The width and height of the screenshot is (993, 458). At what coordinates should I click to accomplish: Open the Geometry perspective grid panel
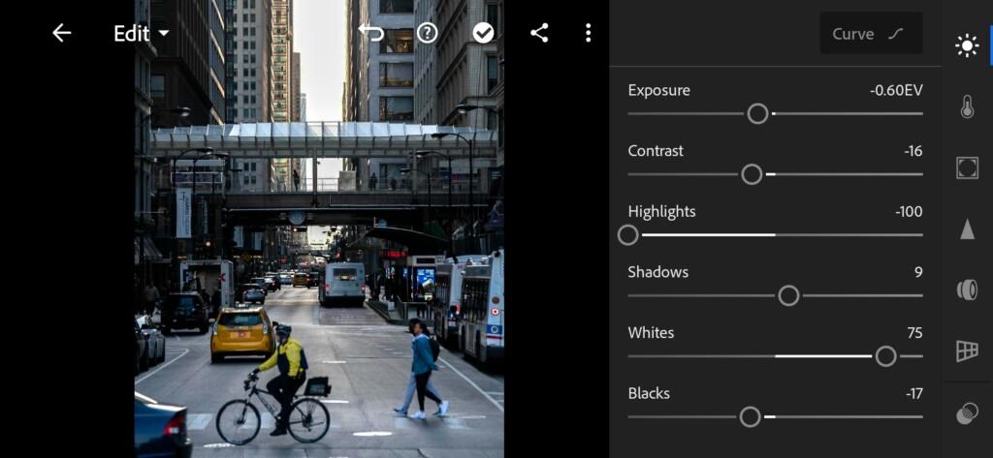coord(967,351)
